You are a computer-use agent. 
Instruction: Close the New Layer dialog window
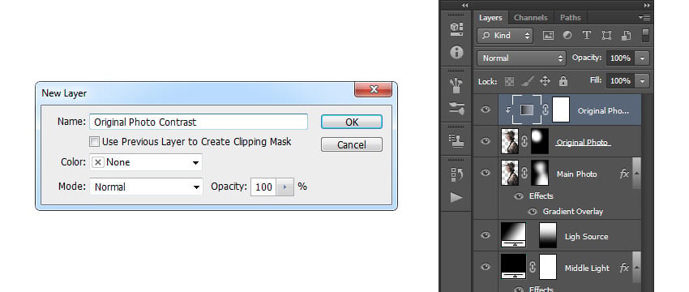click(x=374, y=89)
